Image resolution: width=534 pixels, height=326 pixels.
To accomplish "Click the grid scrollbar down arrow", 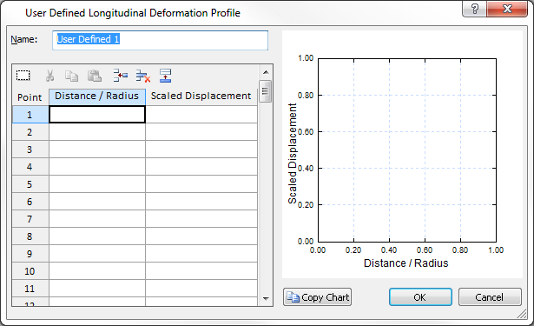I will pyautogui.click(x=266, y=299).
